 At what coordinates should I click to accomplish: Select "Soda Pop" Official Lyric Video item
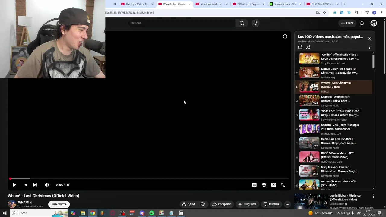(x=333, y=115)
